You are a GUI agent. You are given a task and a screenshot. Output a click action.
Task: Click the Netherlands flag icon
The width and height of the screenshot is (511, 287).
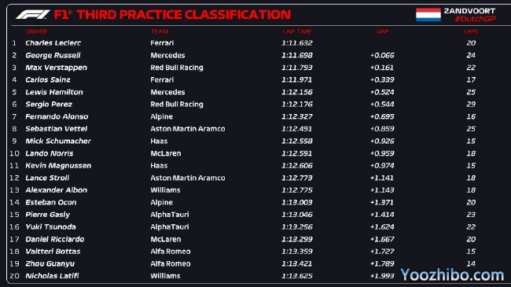pyautogui.click(x=428, y=15)
